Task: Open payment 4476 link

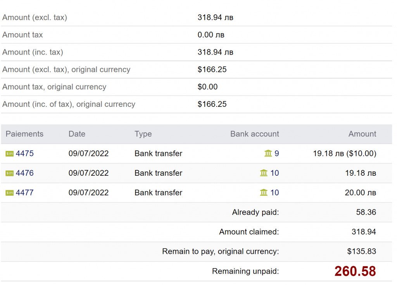Action: pos(25,173)
